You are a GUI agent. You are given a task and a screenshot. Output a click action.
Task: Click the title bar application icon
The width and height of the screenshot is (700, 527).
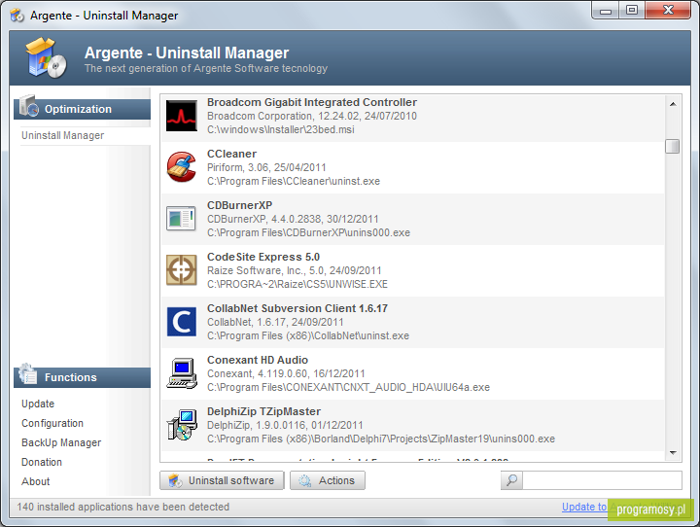[17, 16]
